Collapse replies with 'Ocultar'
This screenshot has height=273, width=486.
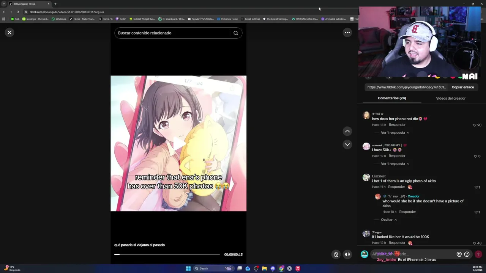click(x=389, y=220)
